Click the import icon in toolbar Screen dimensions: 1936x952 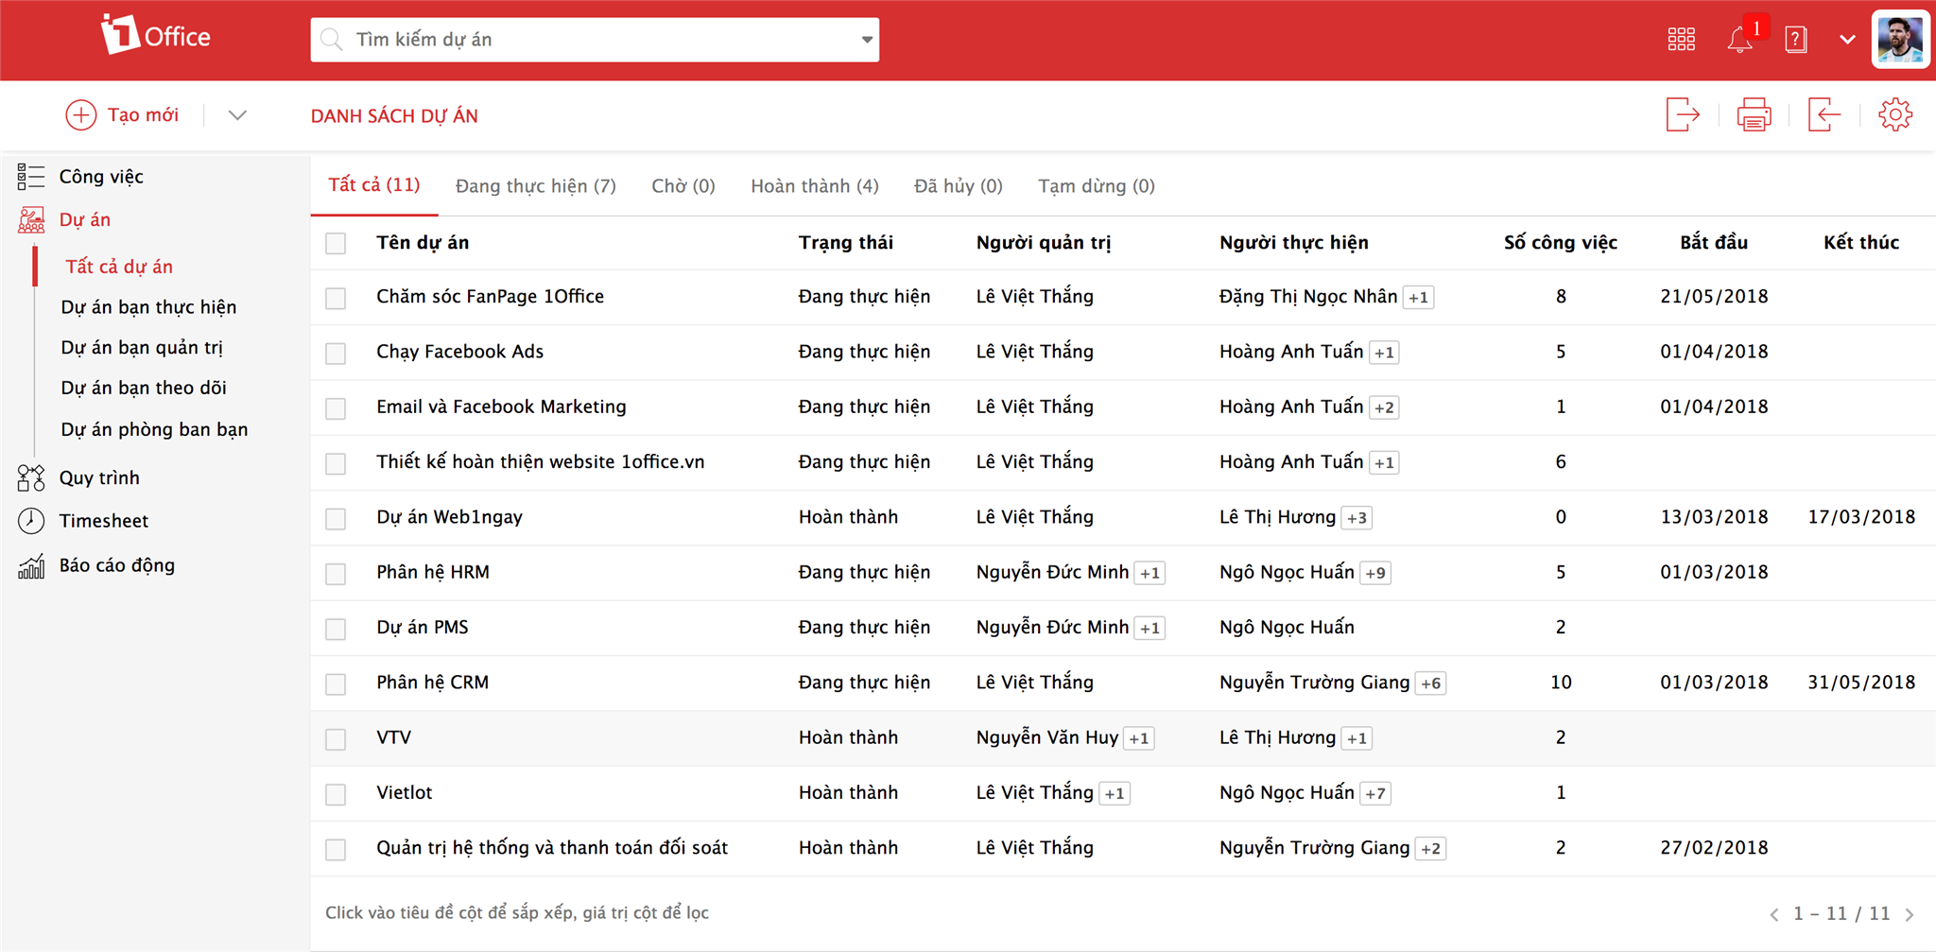tap(1824, 115)
